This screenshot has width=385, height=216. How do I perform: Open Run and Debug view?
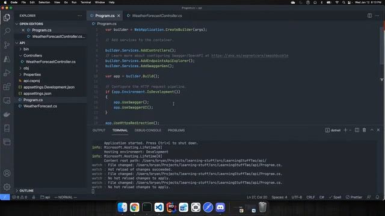pos(7,73)
